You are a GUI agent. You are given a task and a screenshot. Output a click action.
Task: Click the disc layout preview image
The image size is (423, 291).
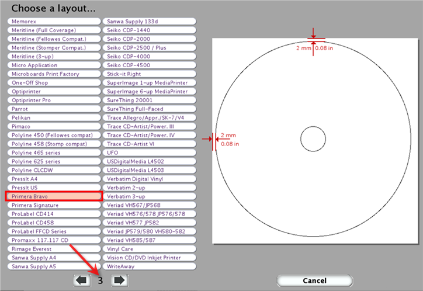pyautogui.click(x=315, y=141)
